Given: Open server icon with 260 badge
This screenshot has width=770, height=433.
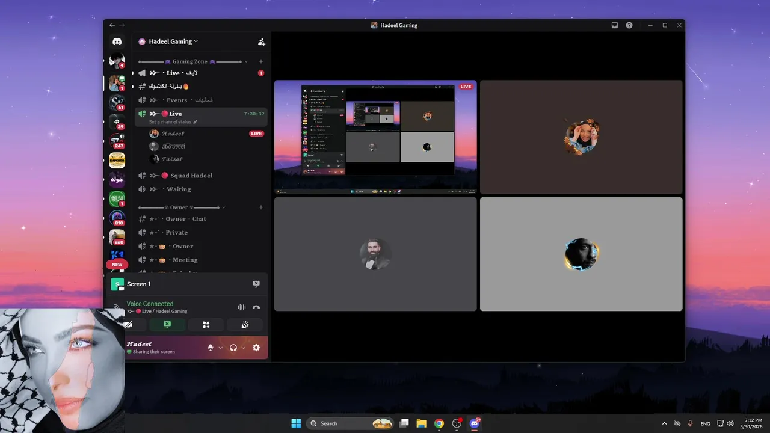Looking at the screenshot, I should (x=117, y=238).
